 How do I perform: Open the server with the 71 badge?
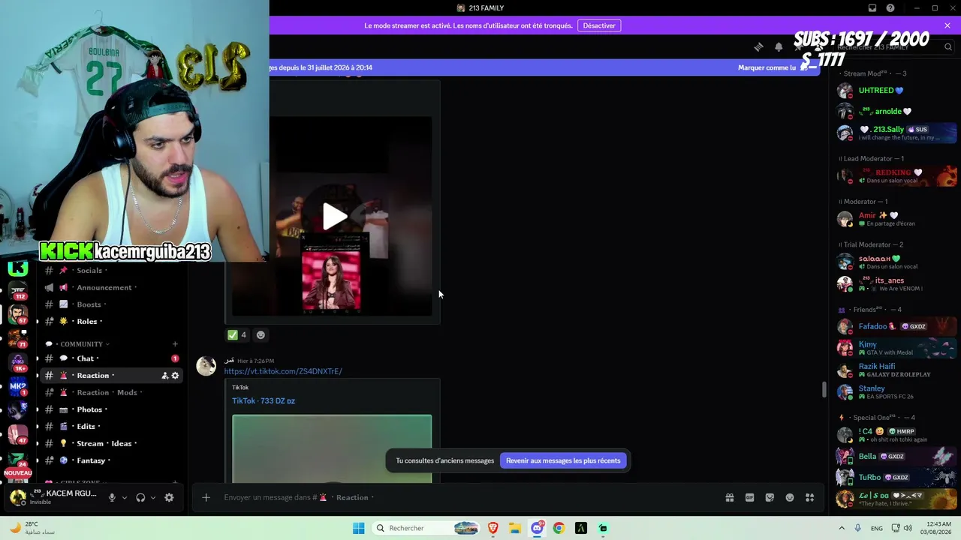coord(17,338)
